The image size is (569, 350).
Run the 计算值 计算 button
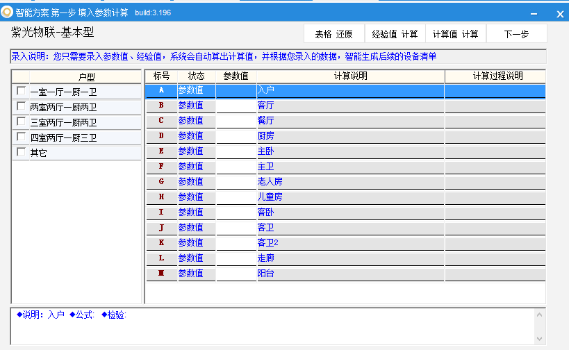(455, 34)
